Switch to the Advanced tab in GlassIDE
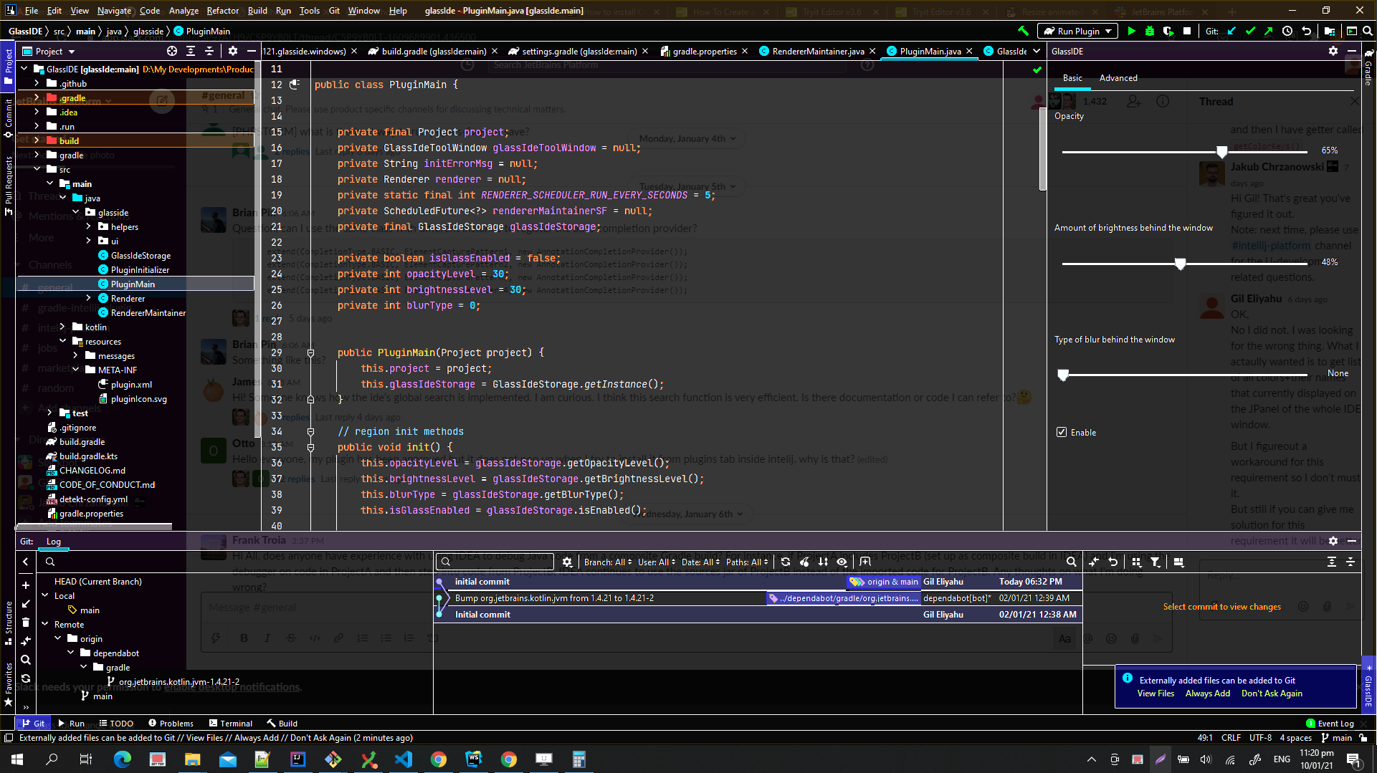Screen dimensions: 1377x773 [x=1118, y=78]
